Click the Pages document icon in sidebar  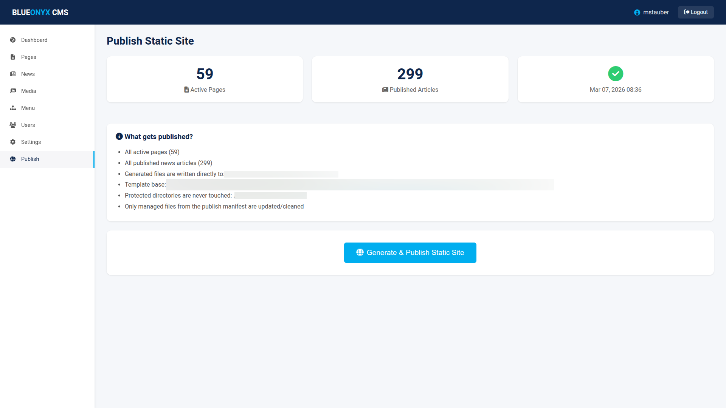[13, 57]
